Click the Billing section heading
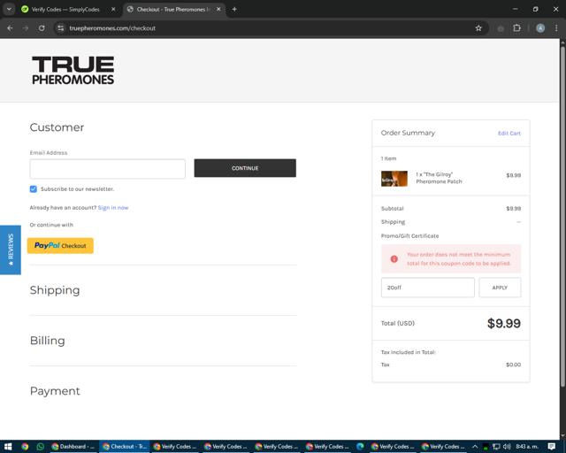This screenshot has width=566, height=453. click(47, 341)
